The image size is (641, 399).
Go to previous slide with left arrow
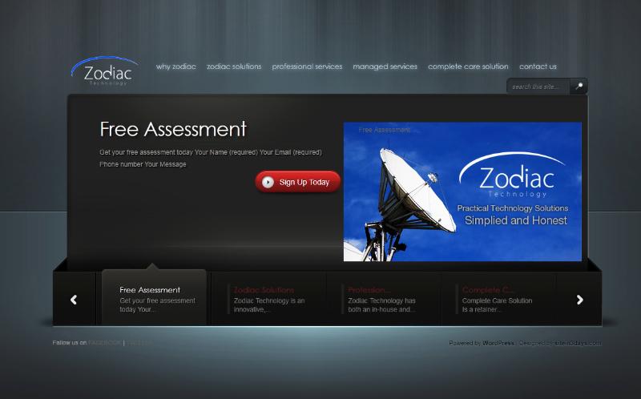tap(74, 300)
